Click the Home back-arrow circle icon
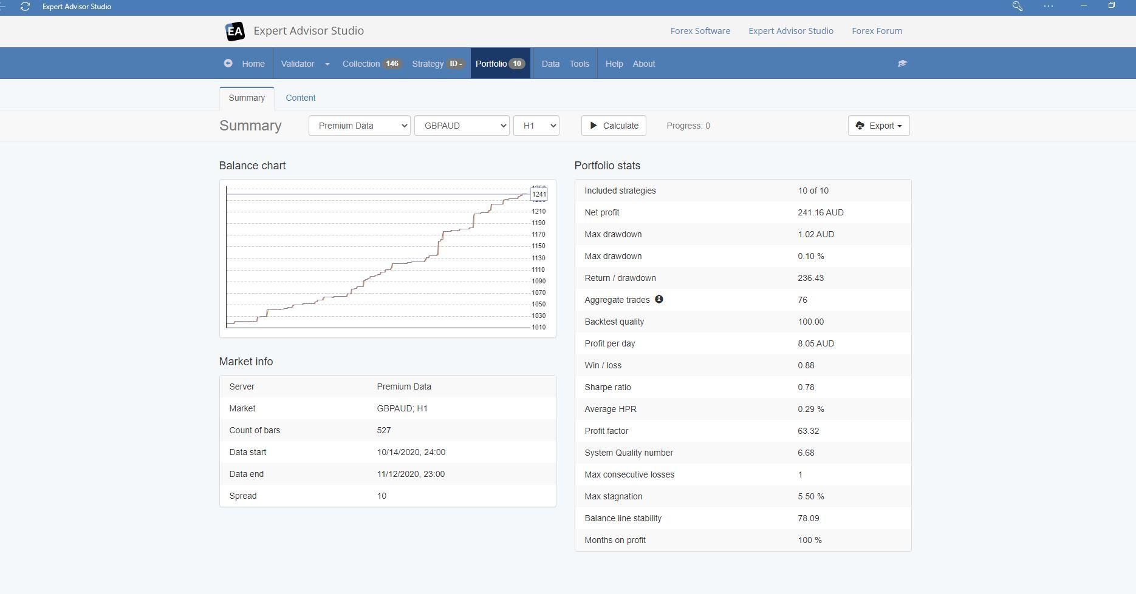Screen dimensions: 1136x594 (x=228, y=63)
